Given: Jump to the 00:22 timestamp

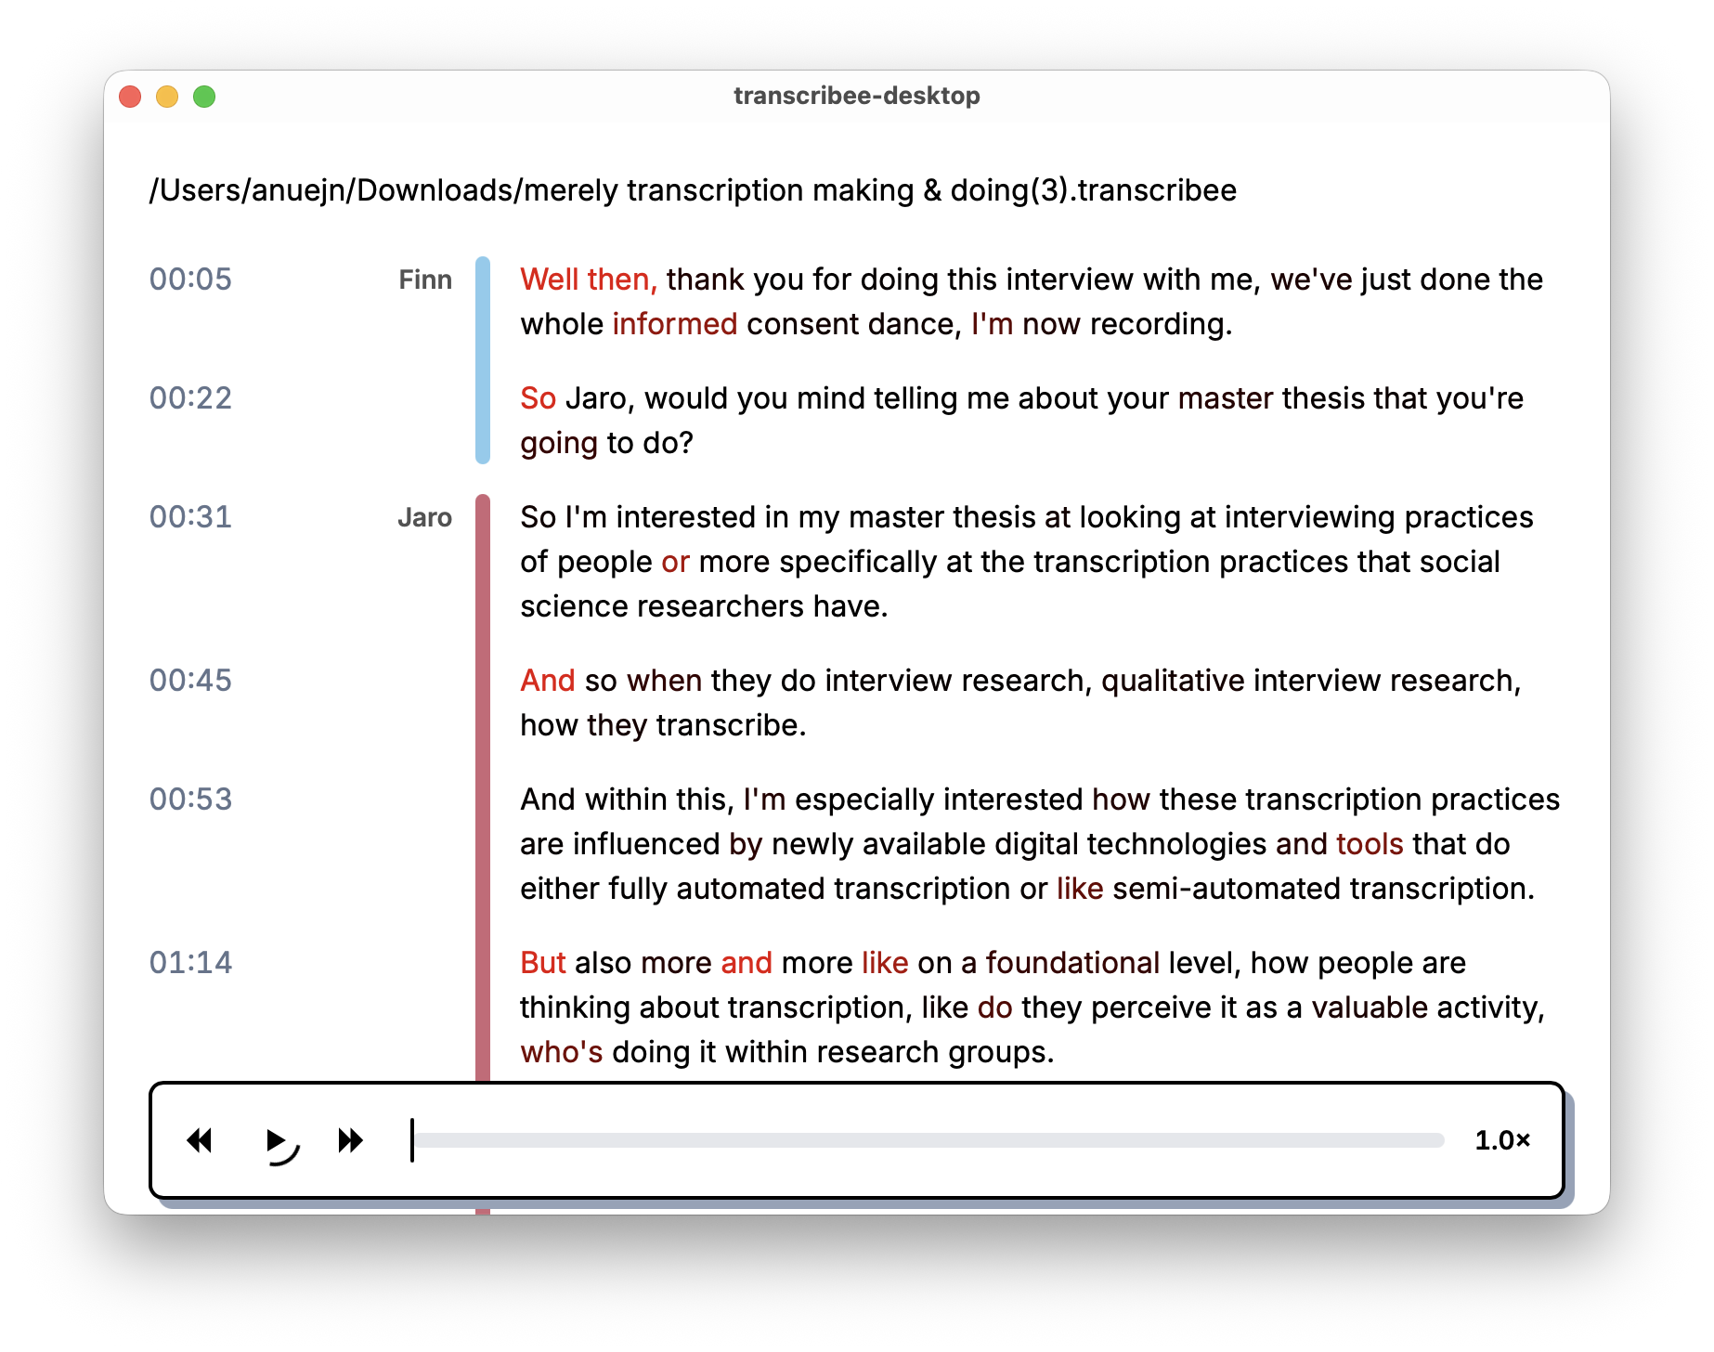Looking at the screenshot, I should (190, 398).
